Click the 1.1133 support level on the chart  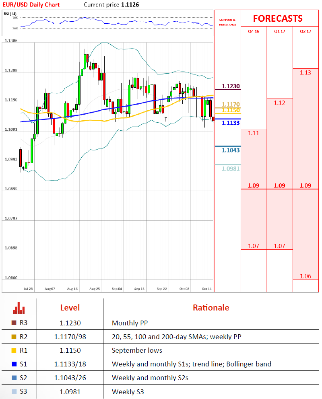231,123
